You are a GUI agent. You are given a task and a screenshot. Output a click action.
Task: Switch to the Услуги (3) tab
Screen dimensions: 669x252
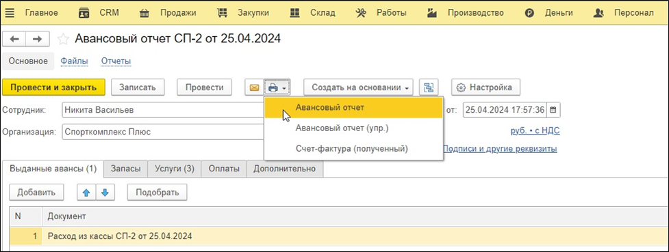click(174, 169)
